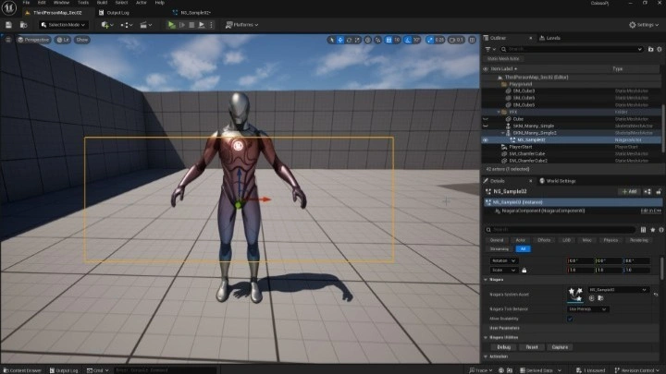Click the Capture button in Niagara Utilities
The height and width of the screenshot is (374, 666).
pyautogui.click(x=560, y=346)
